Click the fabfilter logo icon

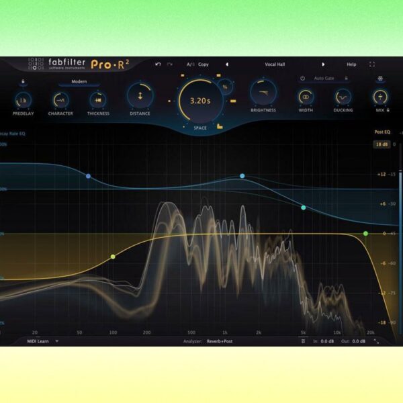click(x=36, y=64)
